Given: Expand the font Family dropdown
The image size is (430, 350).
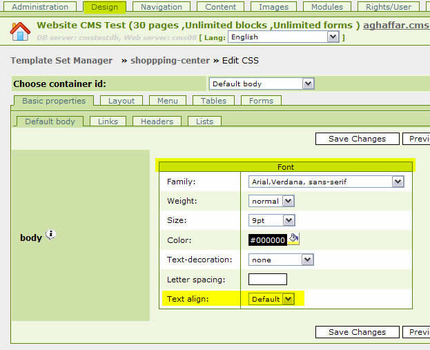Looking at the screenshot, I should click(326, 182).
